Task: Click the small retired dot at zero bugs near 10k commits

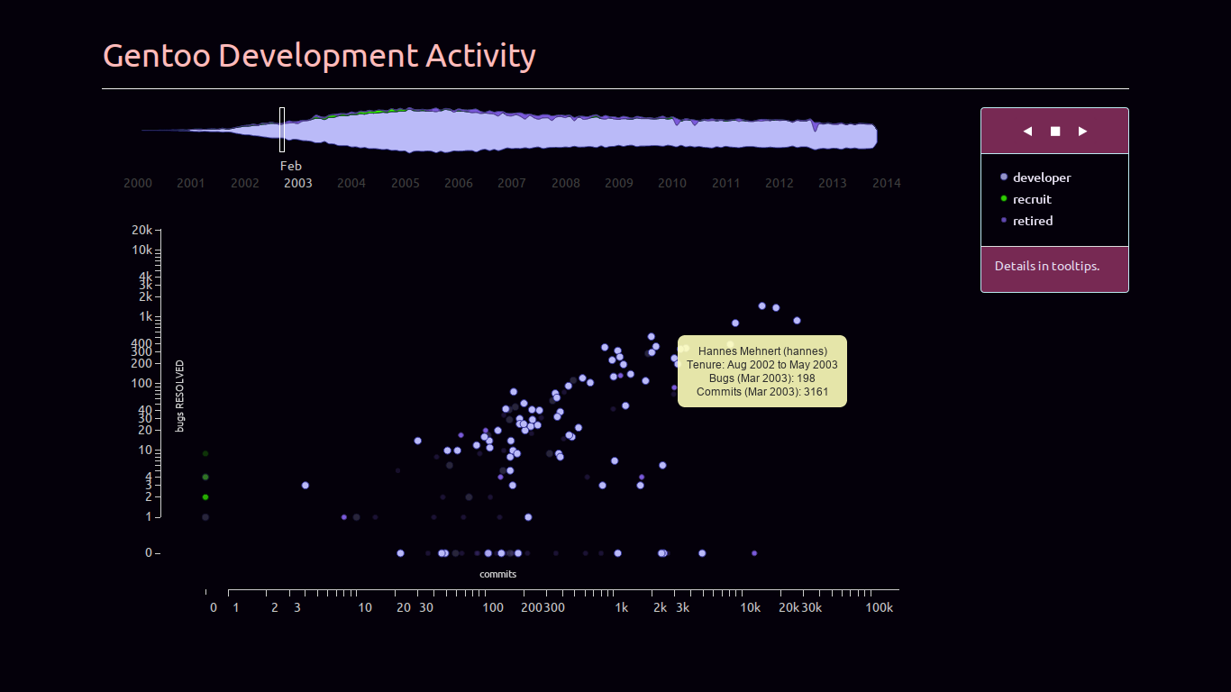Action: [x=754, y=553]
